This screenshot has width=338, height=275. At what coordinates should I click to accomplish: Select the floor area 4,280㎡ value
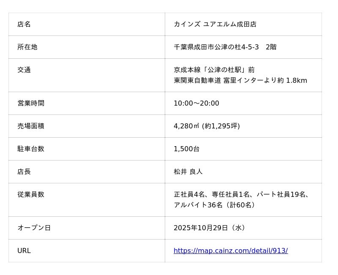pos(186,126)
